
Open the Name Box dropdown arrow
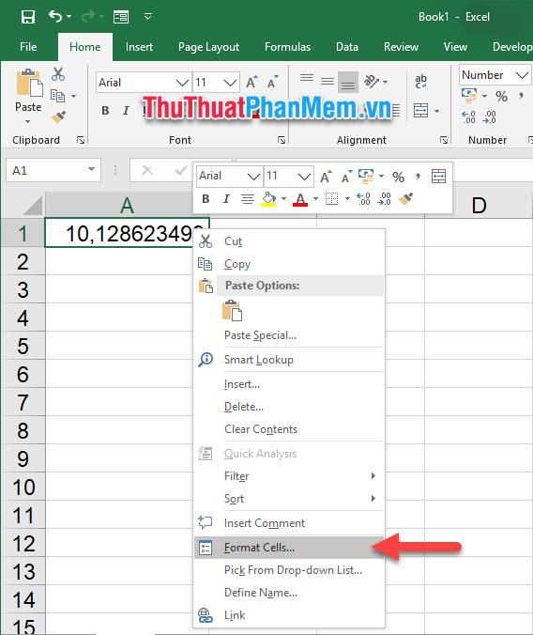[x=92, y=170]
